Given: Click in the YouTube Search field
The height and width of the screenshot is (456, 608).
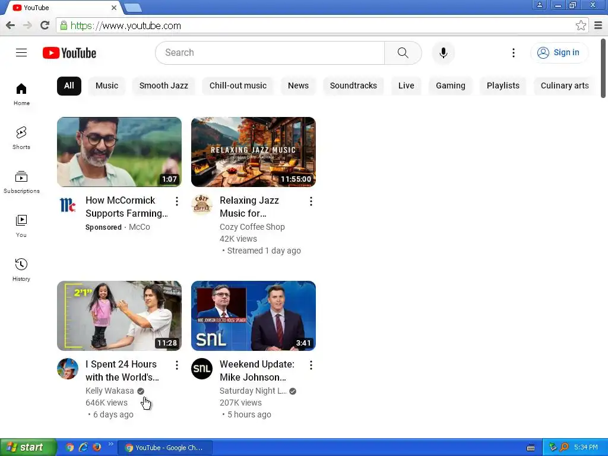Looking at the screenshot, I should pyautogui.click(x=270, y=53).
